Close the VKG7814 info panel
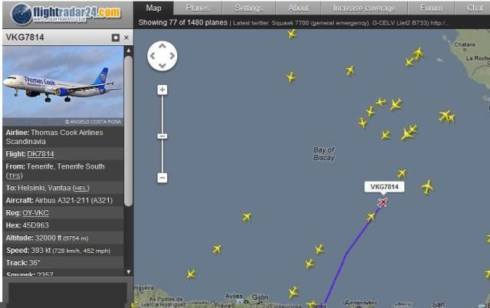 (x=127, y=38)
